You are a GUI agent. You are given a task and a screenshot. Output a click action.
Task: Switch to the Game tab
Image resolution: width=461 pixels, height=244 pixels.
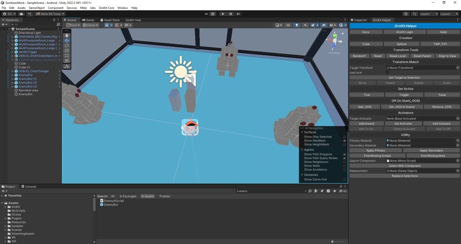click(x=88, y=20)
